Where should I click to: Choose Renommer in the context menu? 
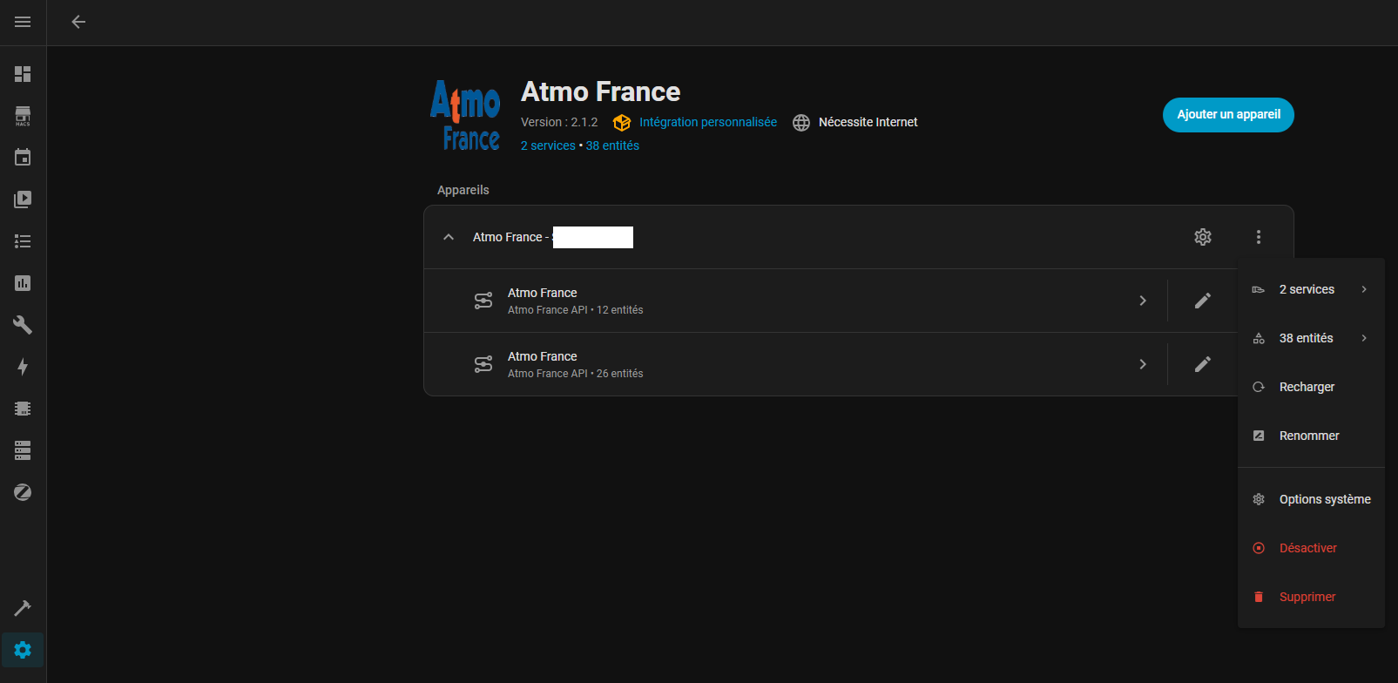point(1309,436)
